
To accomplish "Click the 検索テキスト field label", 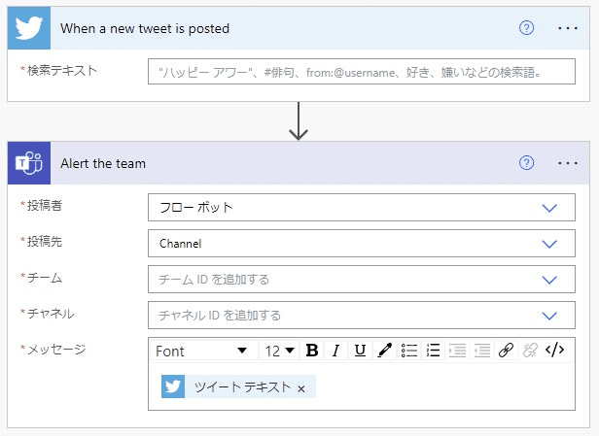I will tap(62, 70).
